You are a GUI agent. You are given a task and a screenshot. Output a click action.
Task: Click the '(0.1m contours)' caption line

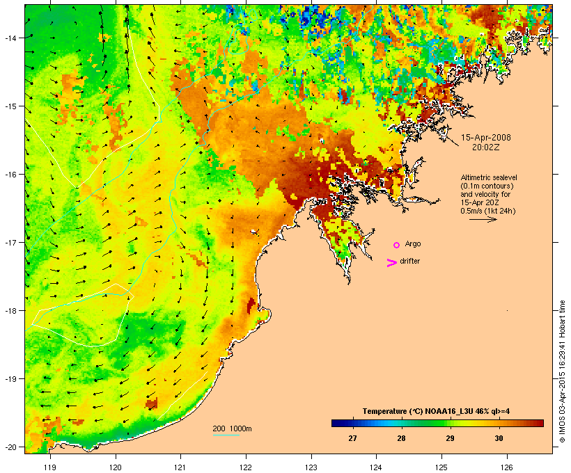[x=487, y=186]
